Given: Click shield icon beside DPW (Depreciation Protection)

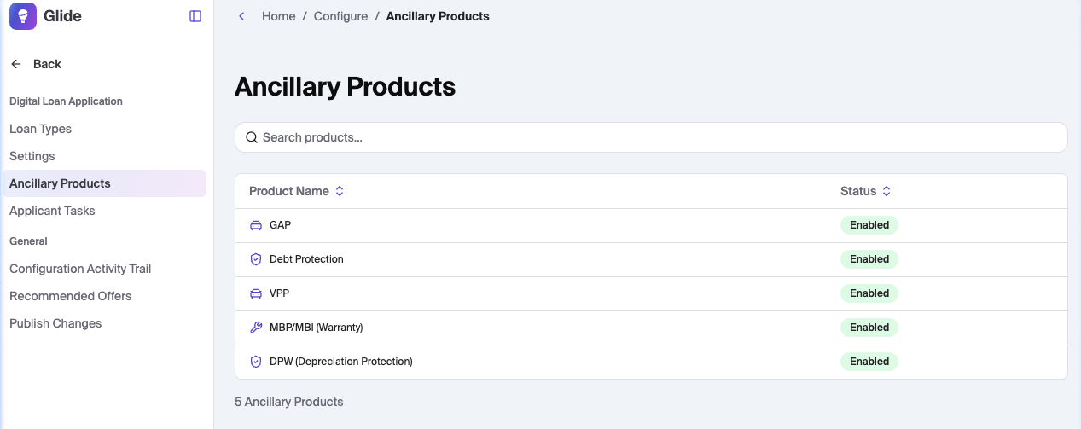Looking at the screenshot, I should click(x=256, y=362).
